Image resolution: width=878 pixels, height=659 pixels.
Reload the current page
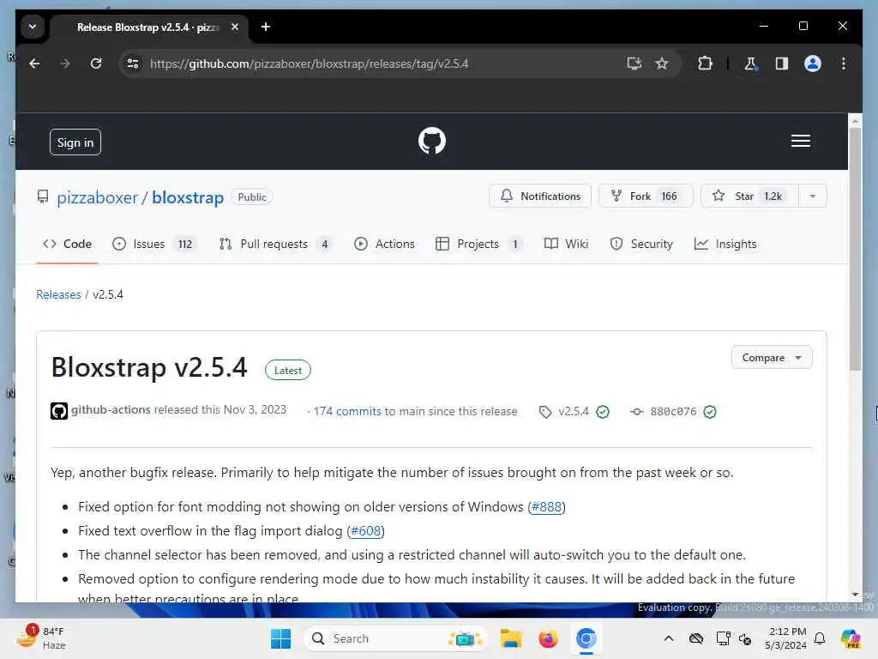[x=96, y=63]
